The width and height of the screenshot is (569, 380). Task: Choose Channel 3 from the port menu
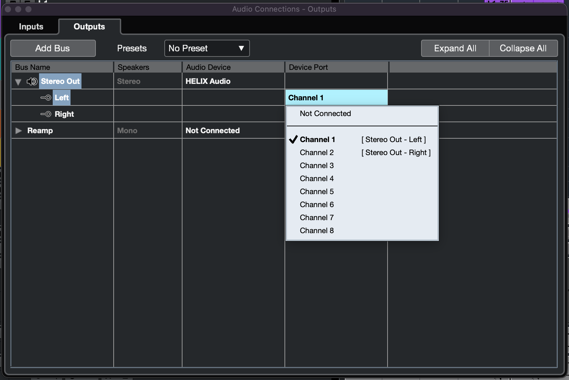click(x=317, y=166)
